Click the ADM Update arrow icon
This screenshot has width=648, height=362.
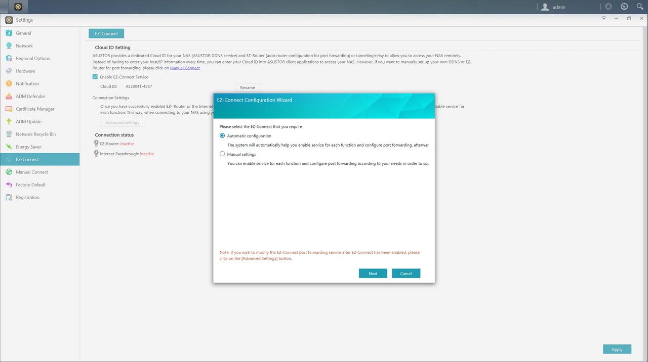9,121
